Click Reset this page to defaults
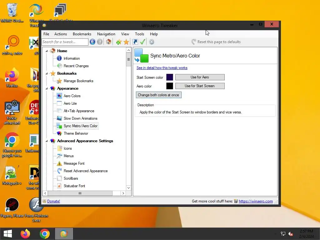Screen dimensions: 320x240 tap(216, 42)
